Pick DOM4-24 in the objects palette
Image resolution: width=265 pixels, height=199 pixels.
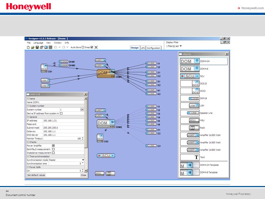(204, 61)
